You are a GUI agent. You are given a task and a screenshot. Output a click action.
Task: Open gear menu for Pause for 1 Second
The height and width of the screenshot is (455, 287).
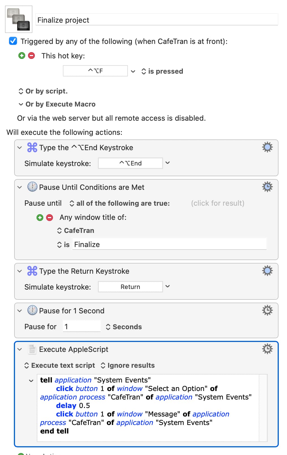(267, 310)
